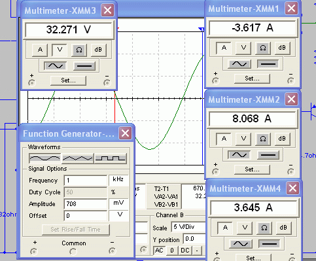316x261 pixels.
Task: Click the Frequency value field
Action: tap(86, 181)
